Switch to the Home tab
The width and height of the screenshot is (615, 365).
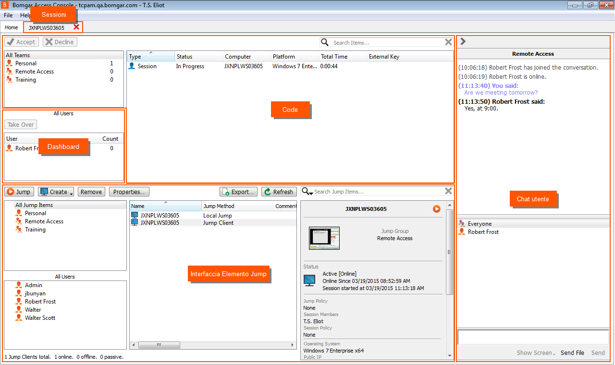tap(12, 27)
